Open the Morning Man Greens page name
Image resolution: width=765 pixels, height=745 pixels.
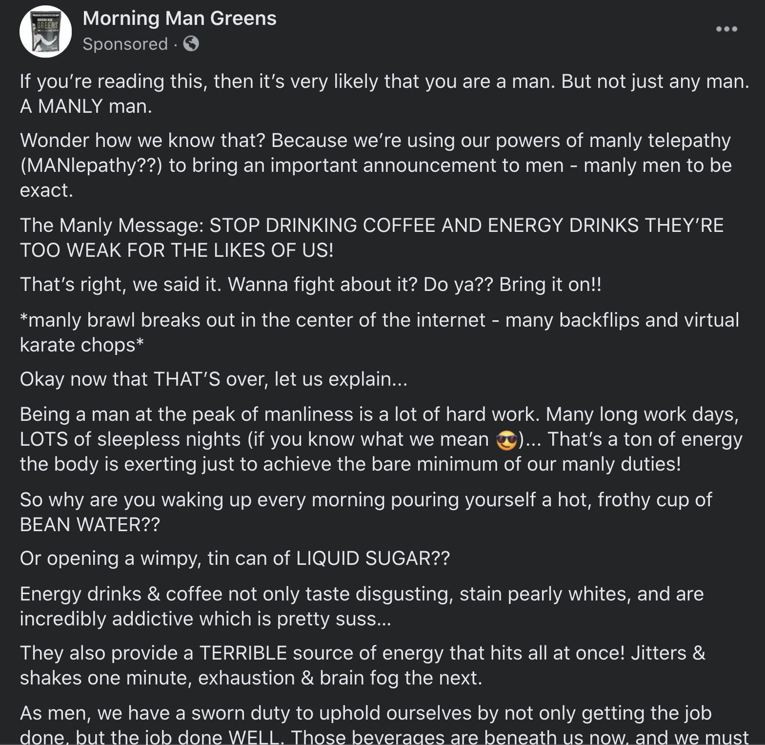pyautogui.click(x=180, y=19)
